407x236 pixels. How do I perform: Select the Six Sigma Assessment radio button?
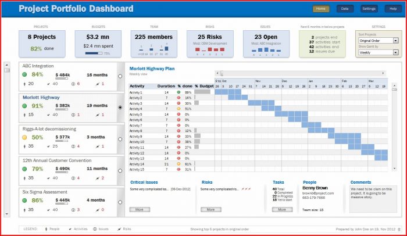[x=120, y=202]
